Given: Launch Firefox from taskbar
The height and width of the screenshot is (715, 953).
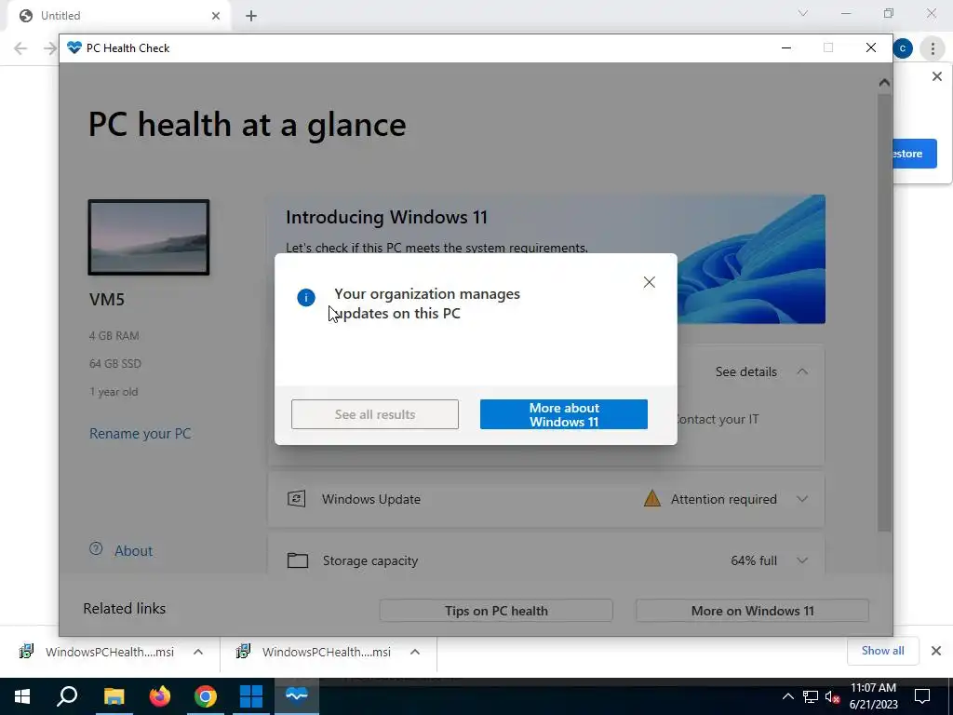Looking at the screenshot, I should [160, 696].
